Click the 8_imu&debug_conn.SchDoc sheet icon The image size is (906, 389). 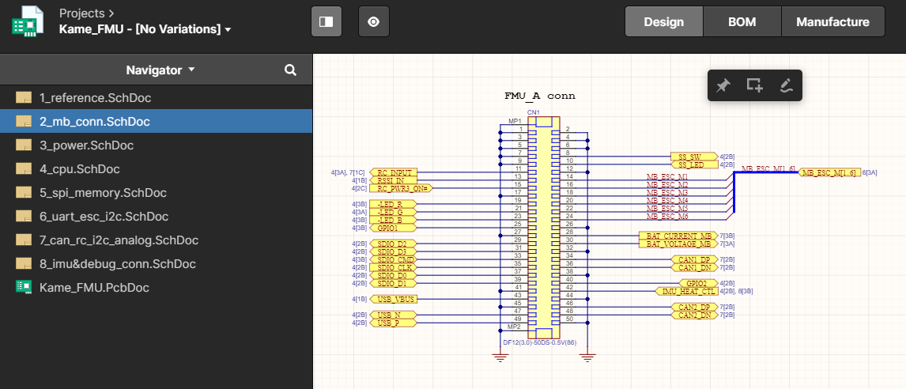[24, 263]
